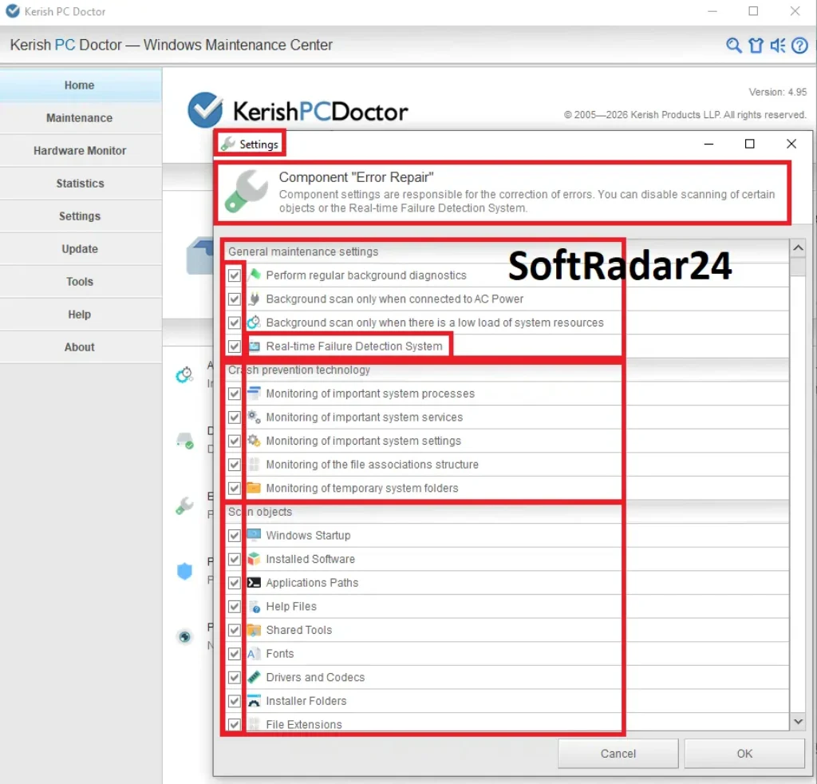
Task: Open the Maintenance tab in sidebar
Action: click(80, 118)
